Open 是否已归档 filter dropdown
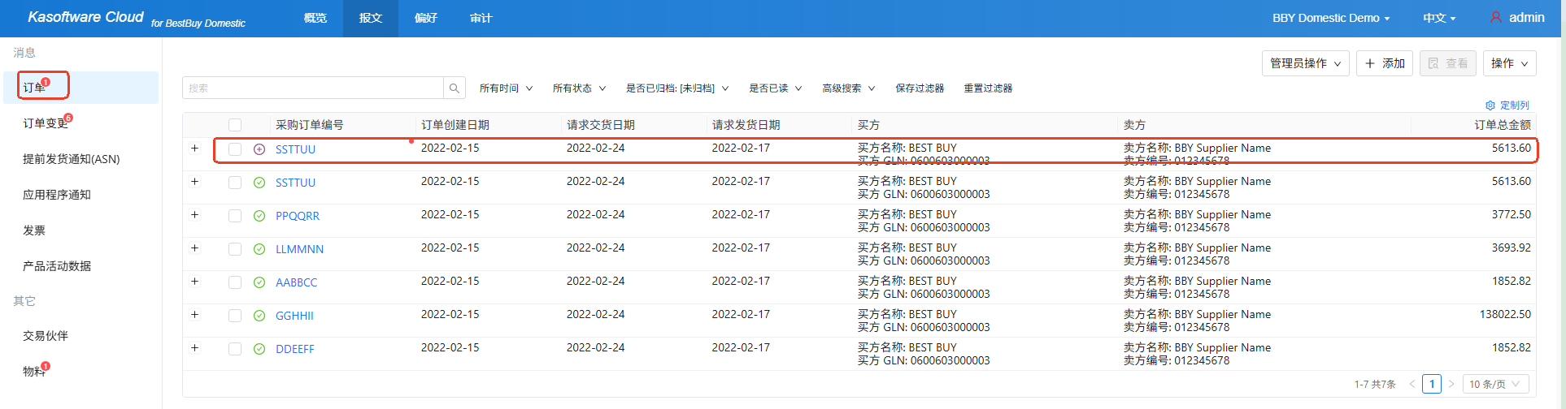The height and width of the screenshot is (409, 1566). [677, 88]
